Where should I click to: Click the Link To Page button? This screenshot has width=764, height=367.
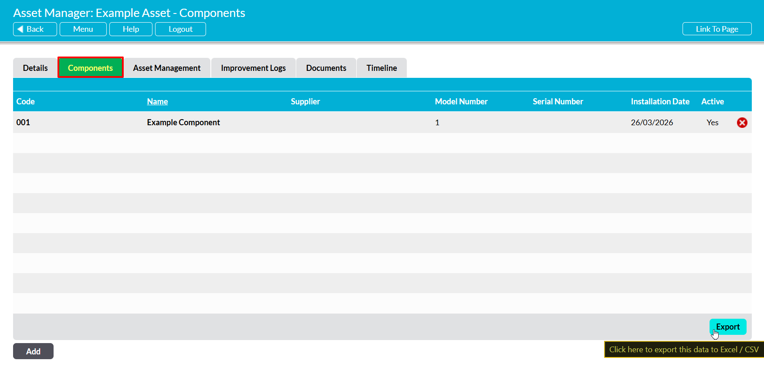[717, 29]
